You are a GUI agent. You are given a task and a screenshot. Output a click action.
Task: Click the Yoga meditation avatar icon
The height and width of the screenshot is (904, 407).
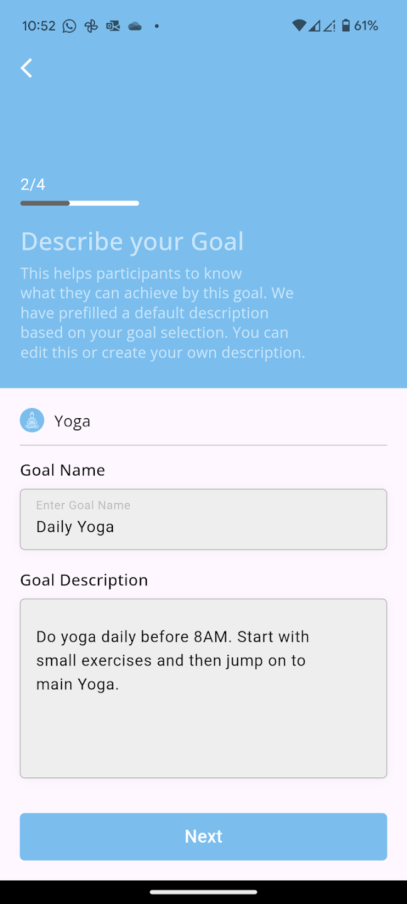[31, 420]
